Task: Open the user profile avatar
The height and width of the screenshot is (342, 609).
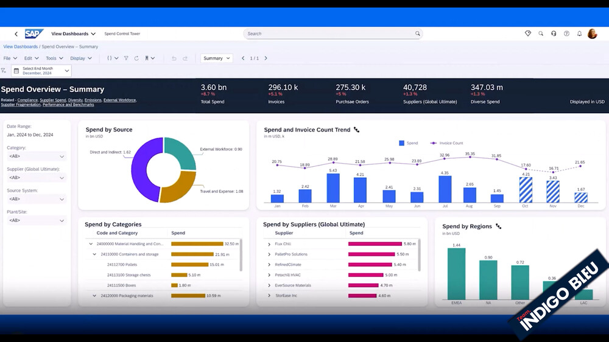Action: 593,33
